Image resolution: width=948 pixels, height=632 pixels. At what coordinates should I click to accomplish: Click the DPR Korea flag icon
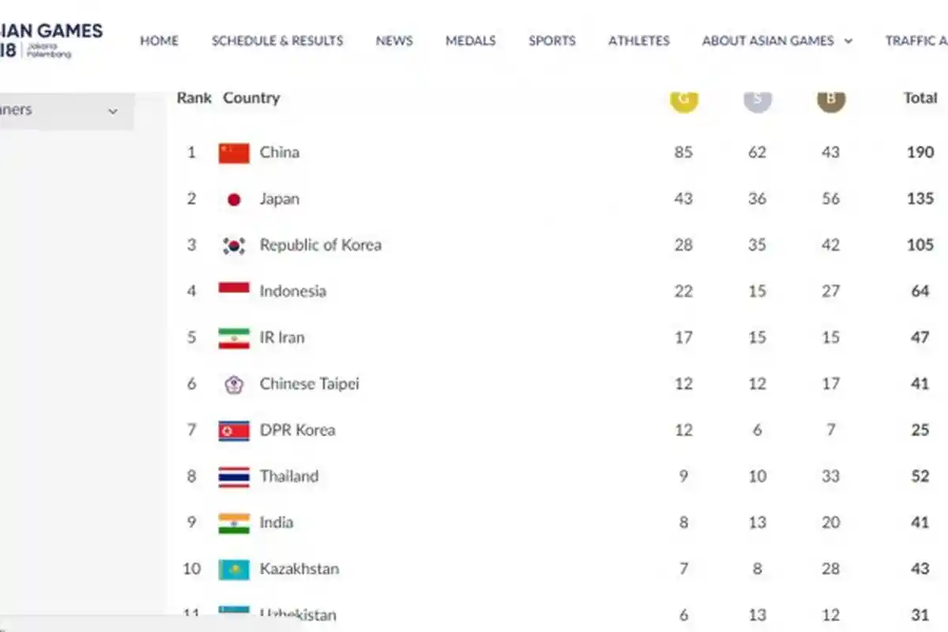pyautogui.click(x=234, y=430)
